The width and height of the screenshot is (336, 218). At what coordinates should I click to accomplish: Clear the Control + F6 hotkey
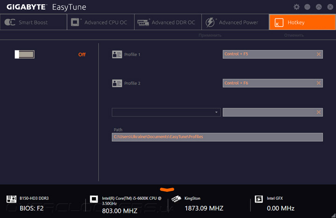319,83
